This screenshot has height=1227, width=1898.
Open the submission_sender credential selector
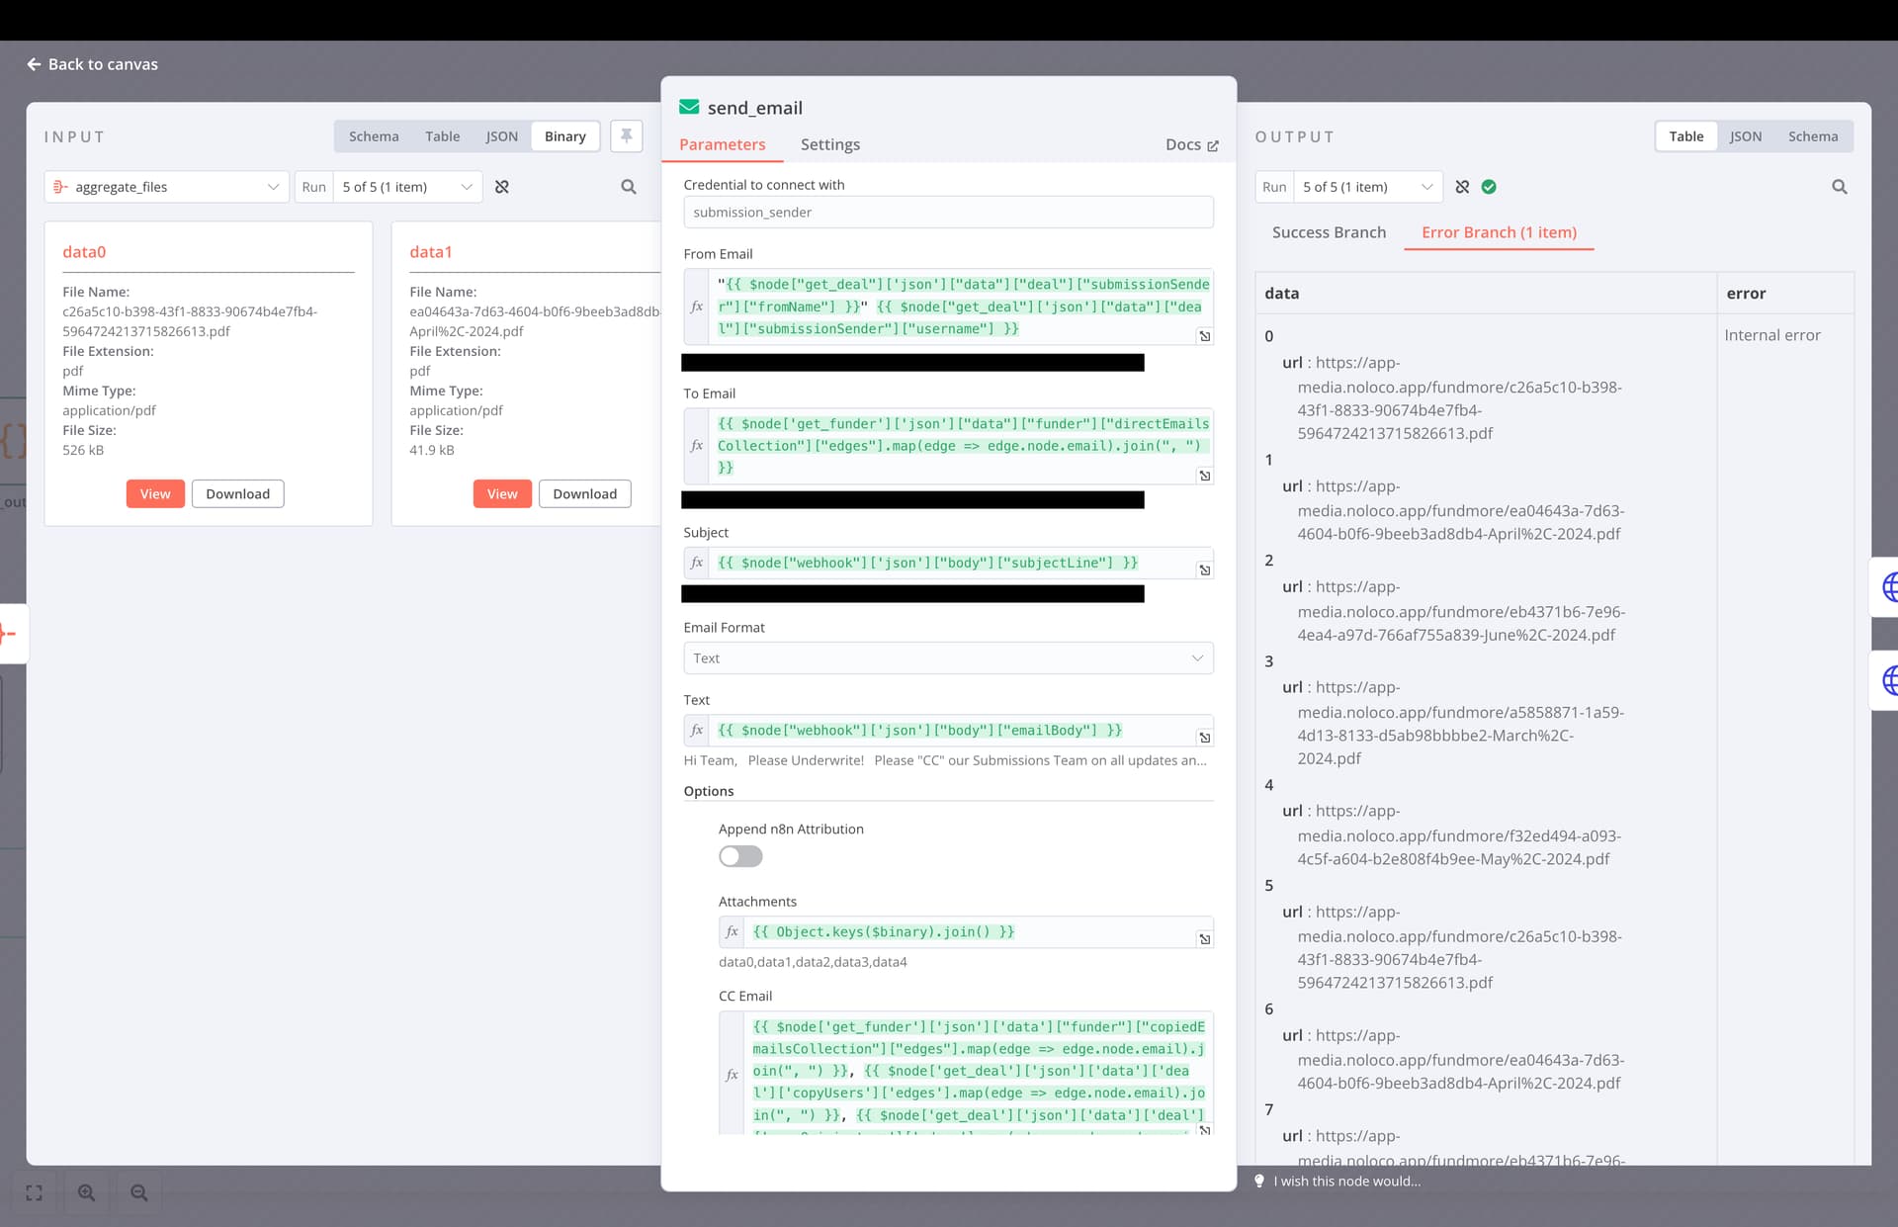coord(948,213)
